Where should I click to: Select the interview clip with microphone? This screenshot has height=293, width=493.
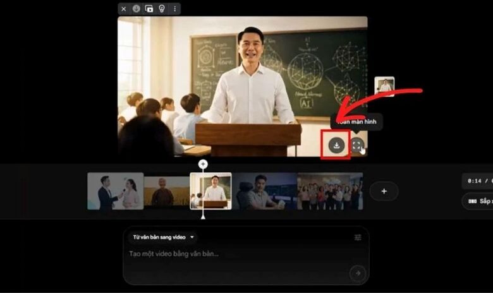115,191
